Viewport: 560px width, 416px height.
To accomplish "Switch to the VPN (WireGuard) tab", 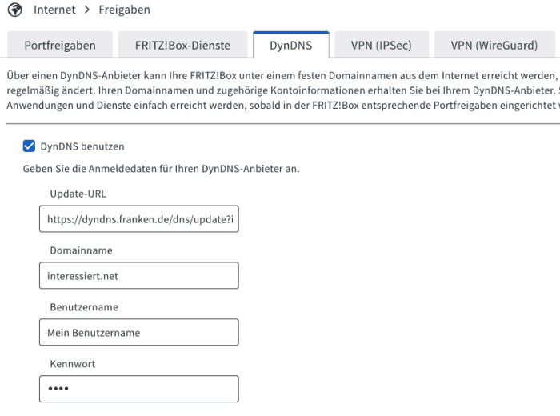I will pos(494,46).
